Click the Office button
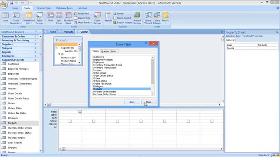280x157 pixels. (4, 4)
